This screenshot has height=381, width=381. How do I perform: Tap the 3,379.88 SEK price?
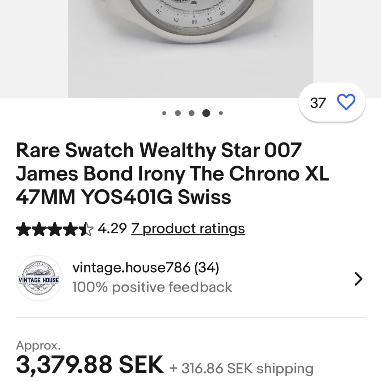tap(90, 365)
